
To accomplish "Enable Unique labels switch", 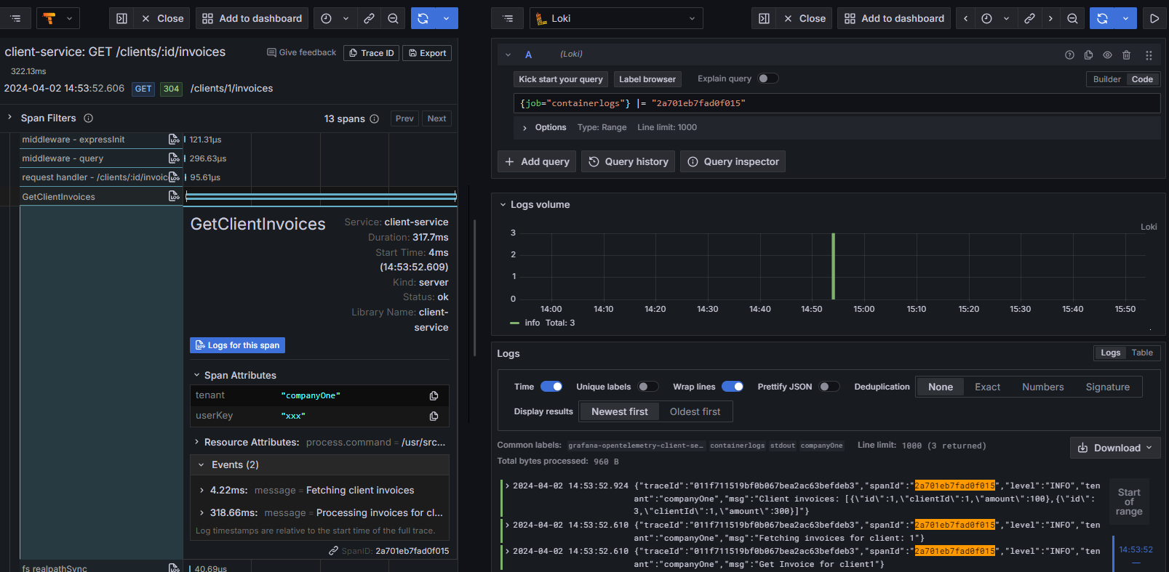I will (648, 387).
